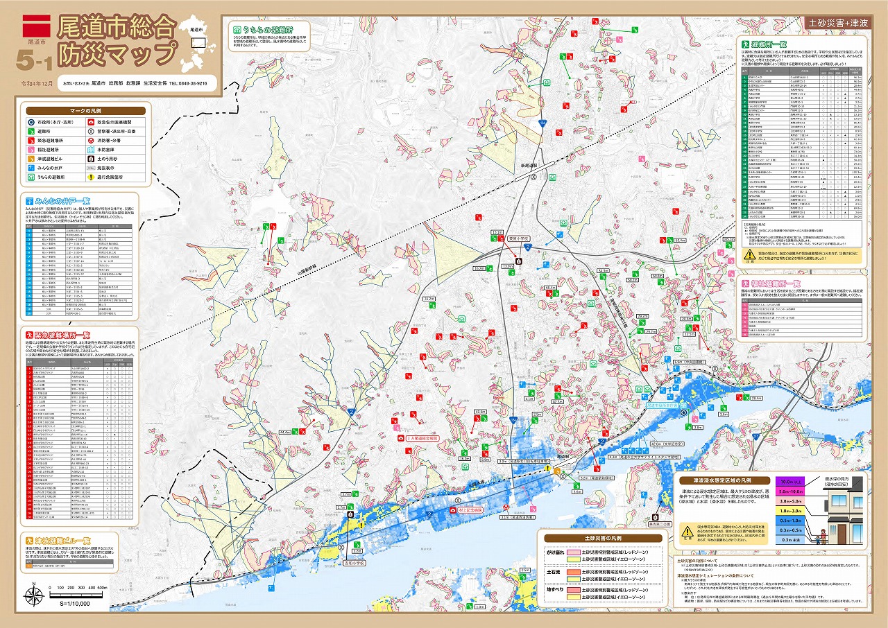Screen dimensions: 888x628
Task: Click the 栗原小学校 label
Action: click(519, 238)
